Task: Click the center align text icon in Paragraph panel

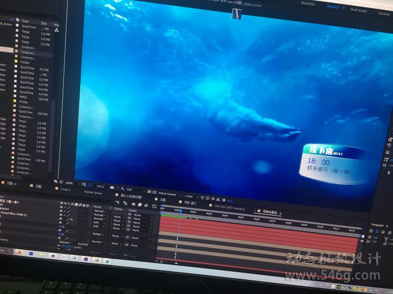Action: (x=378, y=232)
